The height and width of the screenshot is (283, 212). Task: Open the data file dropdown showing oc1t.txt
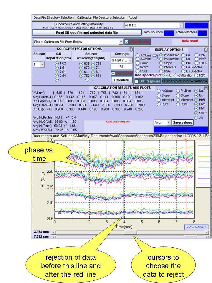180,25
